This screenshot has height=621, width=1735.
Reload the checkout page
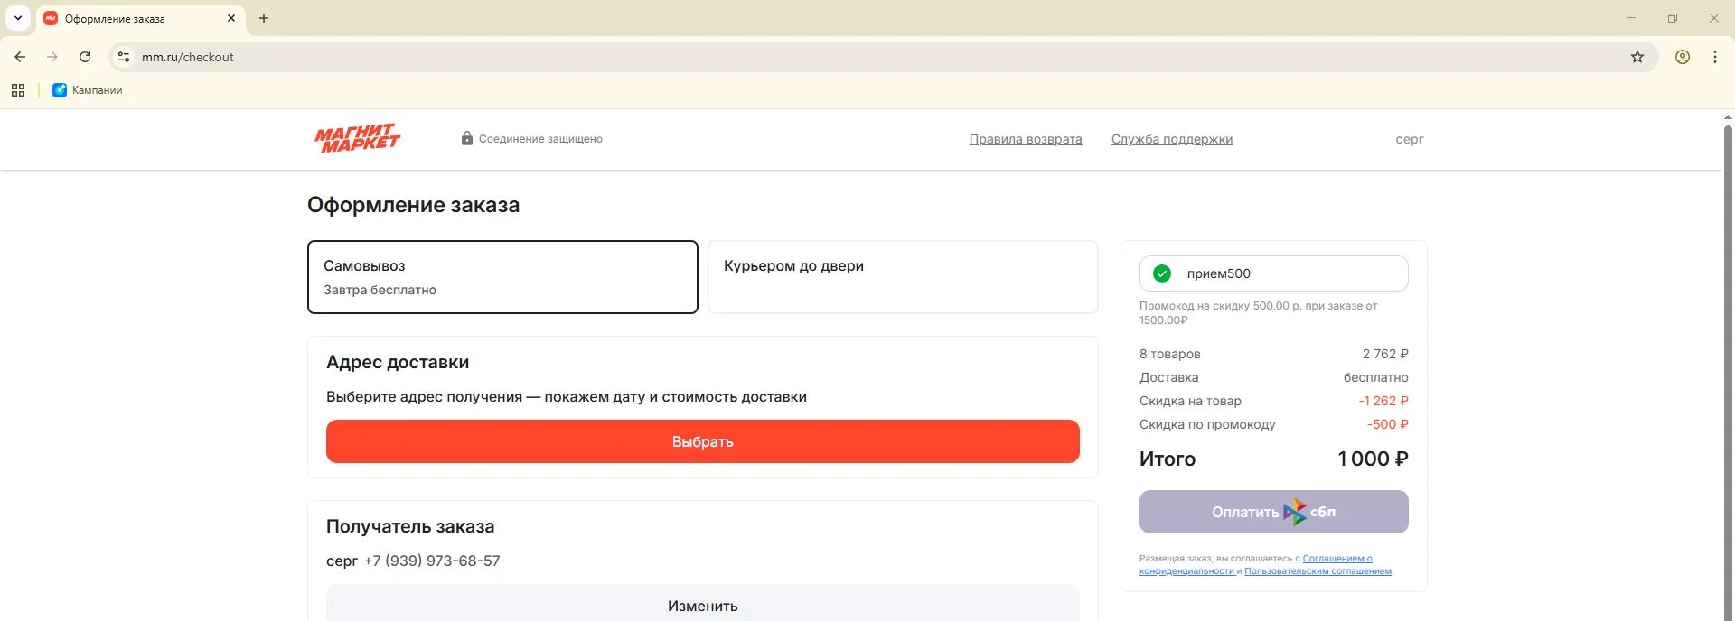[85, 57]
